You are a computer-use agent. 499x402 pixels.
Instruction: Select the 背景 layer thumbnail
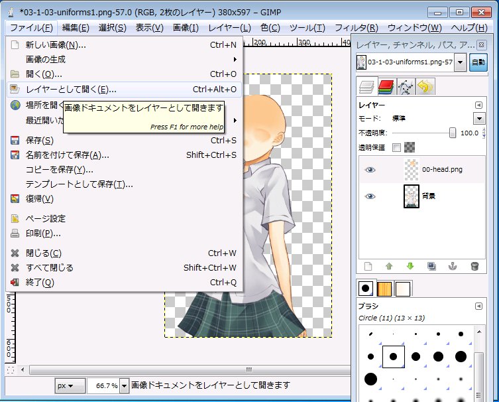click(411, 196)
